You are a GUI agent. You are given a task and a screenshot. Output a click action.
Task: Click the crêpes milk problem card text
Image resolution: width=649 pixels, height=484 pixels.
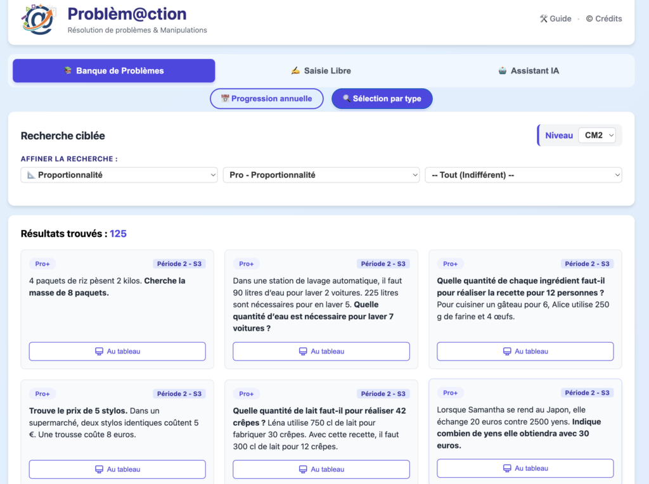[x=321, y=428]
